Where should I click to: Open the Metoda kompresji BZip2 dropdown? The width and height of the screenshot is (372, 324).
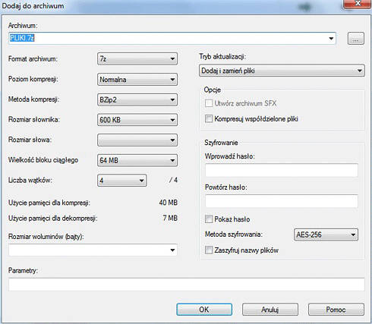coord(137,99)
